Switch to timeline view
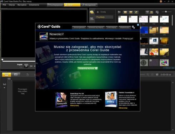This screenshot has height=134, width=175. 16,74
